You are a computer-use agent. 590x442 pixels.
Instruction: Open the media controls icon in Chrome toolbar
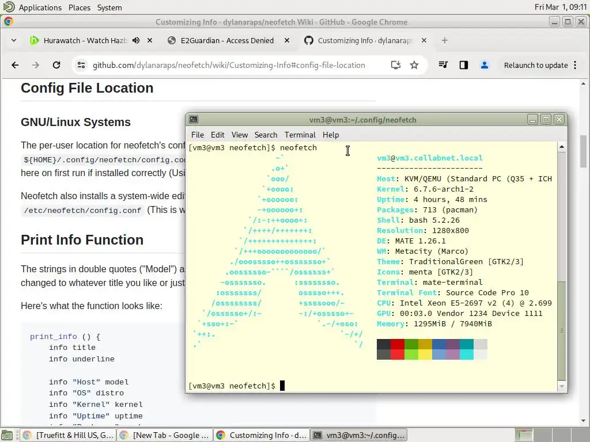pyautogui.click(x=443, y=65)
